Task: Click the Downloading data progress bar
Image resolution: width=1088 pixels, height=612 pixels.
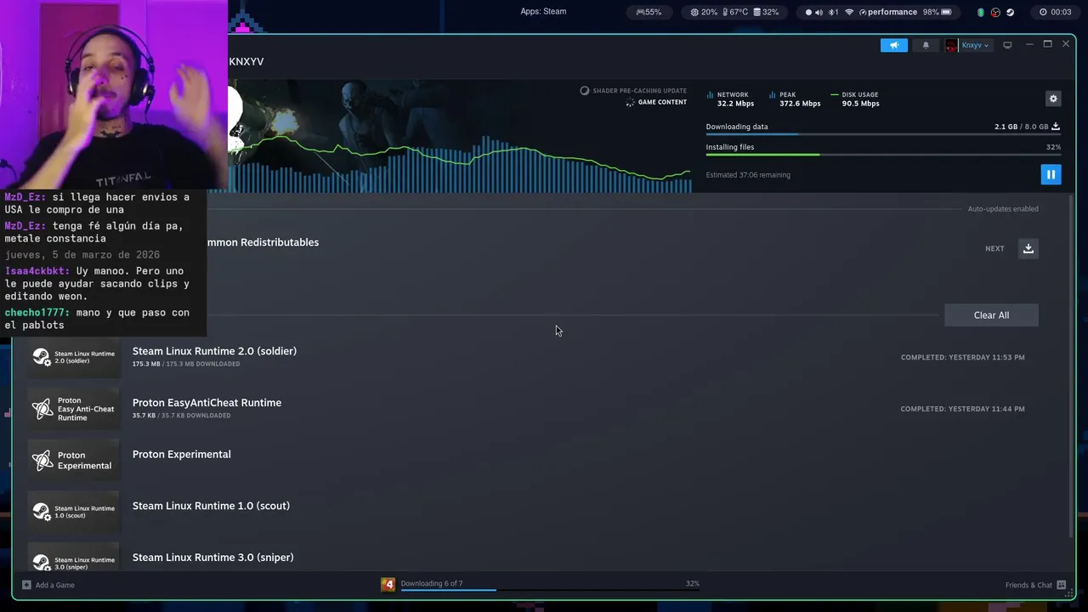Action: 883,134
